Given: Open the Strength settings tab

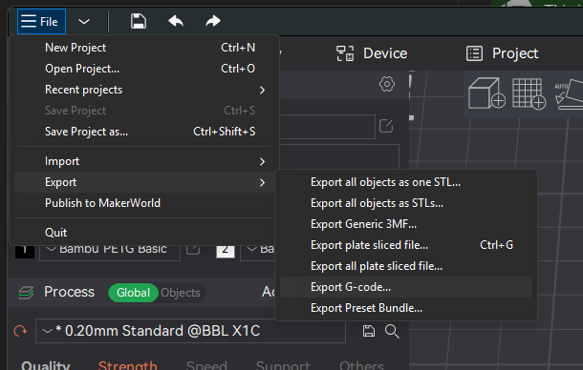Looking at the screenshot, I should click(127, 365).
